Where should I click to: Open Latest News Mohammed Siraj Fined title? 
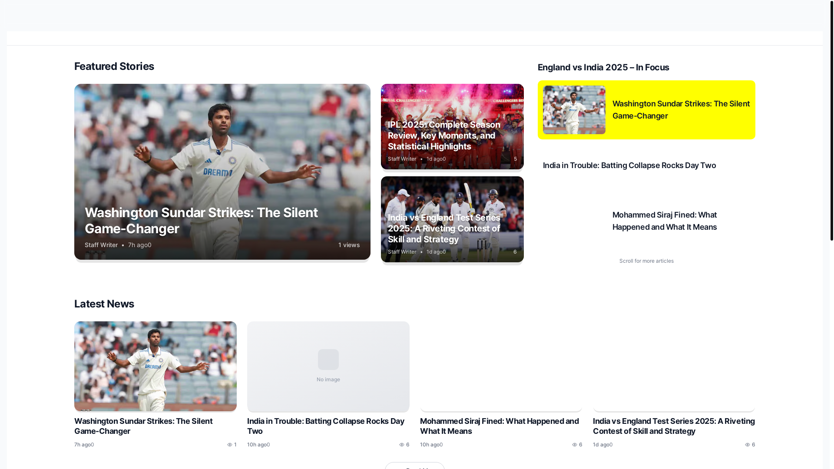click(x=500, y=426)
